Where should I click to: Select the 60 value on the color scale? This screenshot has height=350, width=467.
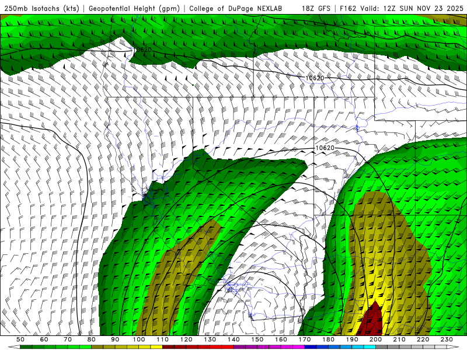pyautogui.click(x=44, y=339)
